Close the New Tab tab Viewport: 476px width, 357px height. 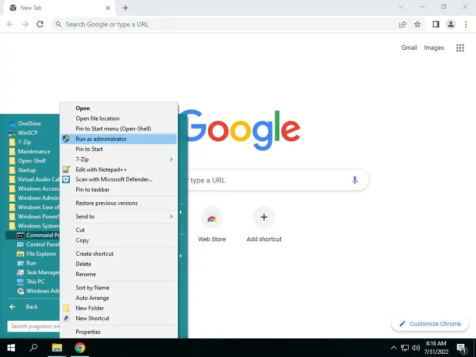point(108,8)
